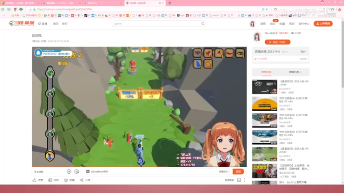Click the notification bell overlay in video
The height and width of the screenshot is (193, 344).
coord(38,53)
